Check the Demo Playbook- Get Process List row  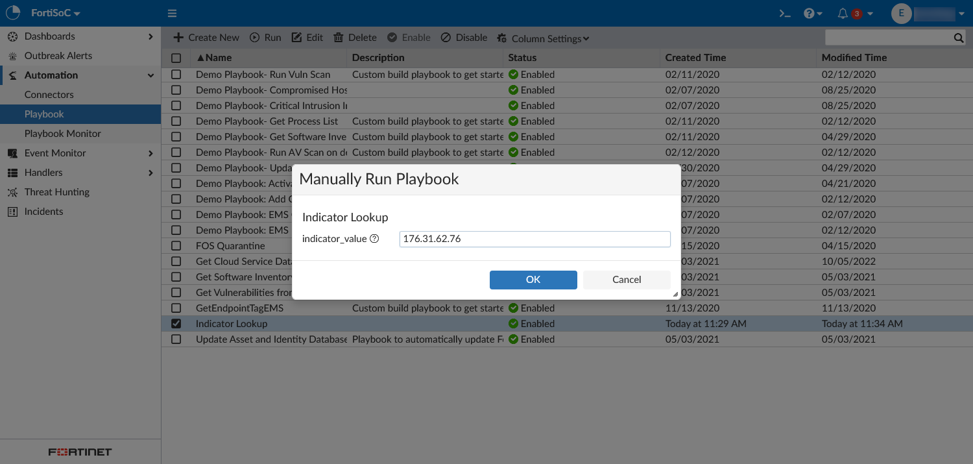click(176, 121)
